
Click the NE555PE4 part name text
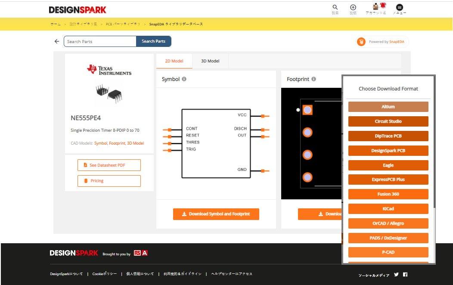tap(86, 118)
